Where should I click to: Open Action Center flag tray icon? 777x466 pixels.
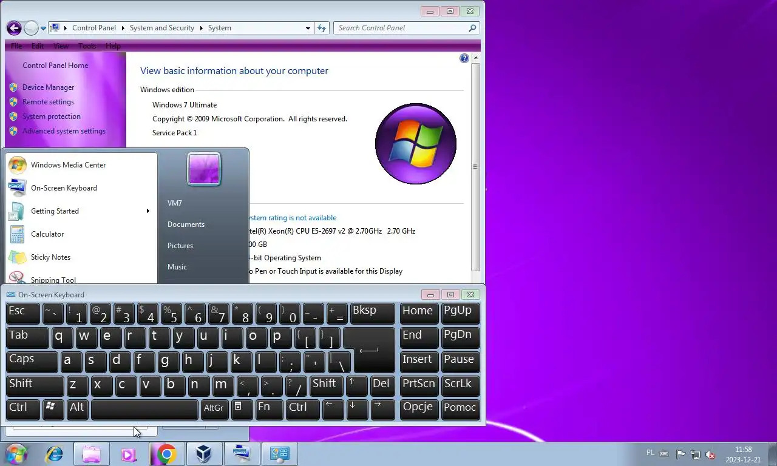pos(680,454)
